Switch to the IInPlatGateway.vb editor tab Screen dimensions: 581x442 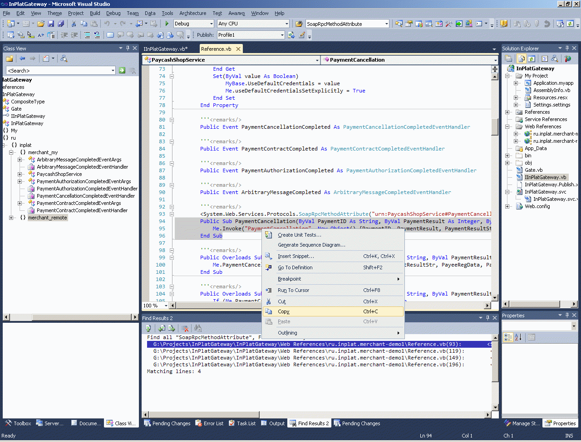tap(165, 49)
